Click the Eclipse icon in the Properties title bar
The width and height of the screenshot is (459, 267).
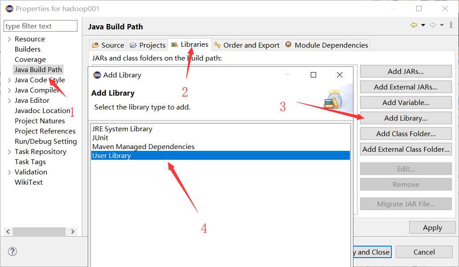pos(9,8)
